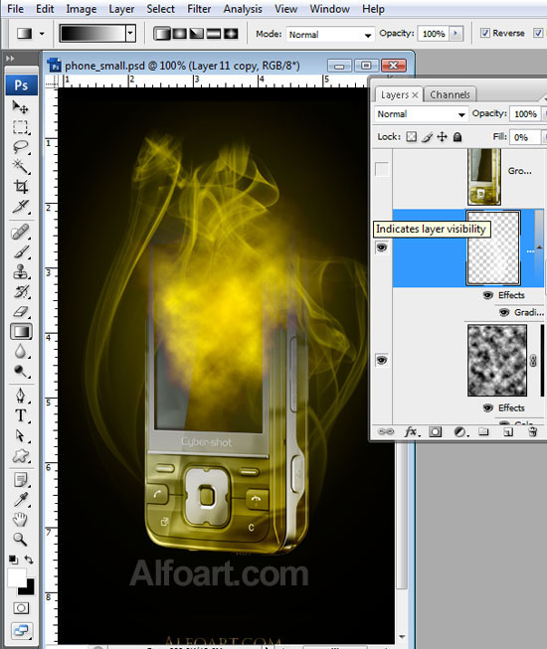Create new fill or adjustment layer
The width and height of the screenshot is (547, 649).
pos(460,431)
